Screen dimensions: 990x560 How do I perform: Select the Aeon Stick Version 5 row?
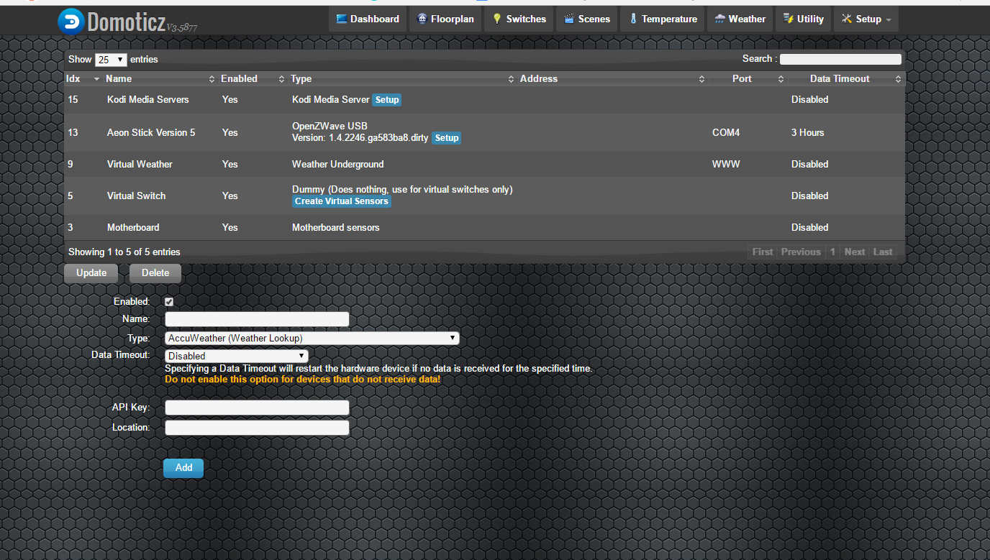point(151,133)
